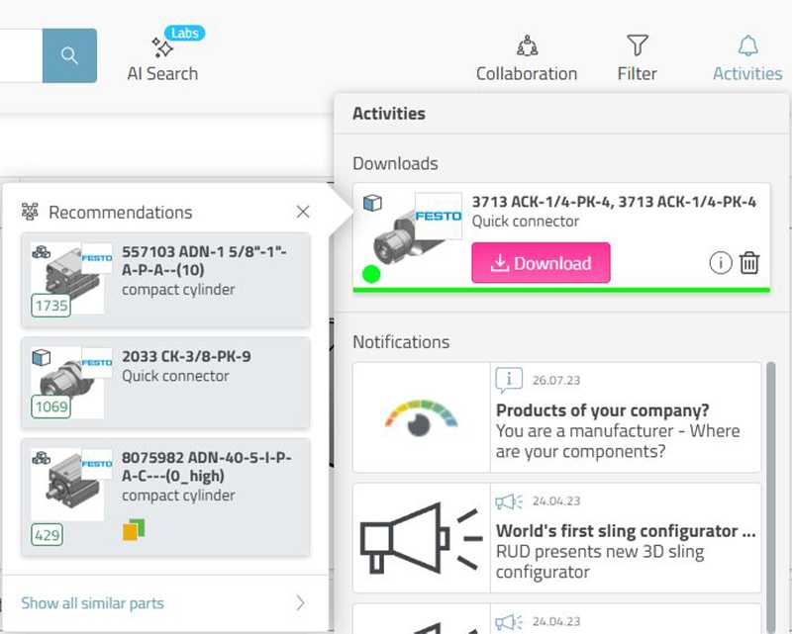
Task: Toggle the Activities bell panel
Action: click(747, 58)
